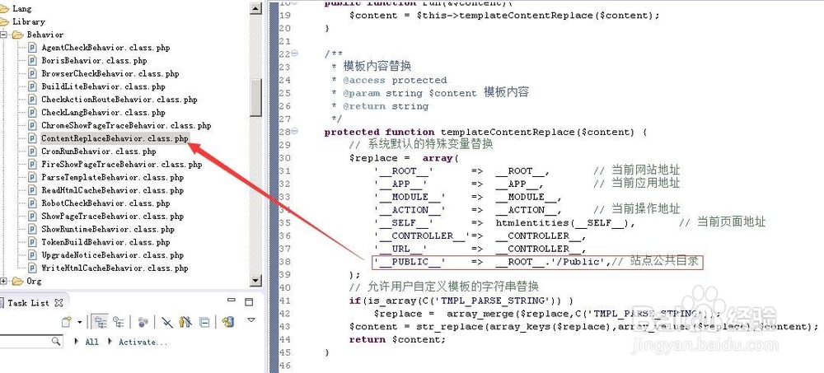Select the Org folder

(34, 281)
